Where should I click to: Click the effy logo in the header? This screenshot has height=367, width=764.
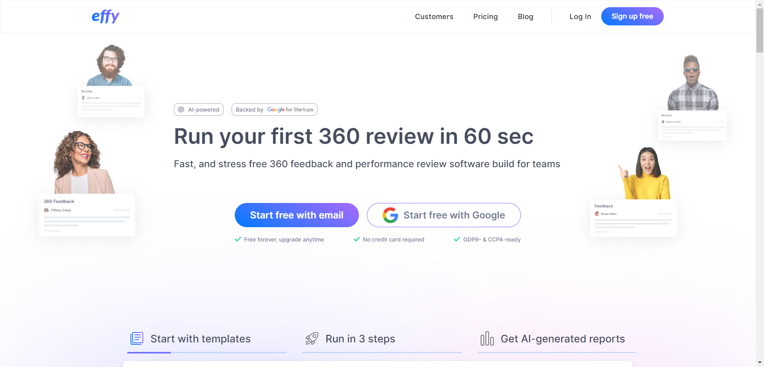coord(105,16)
